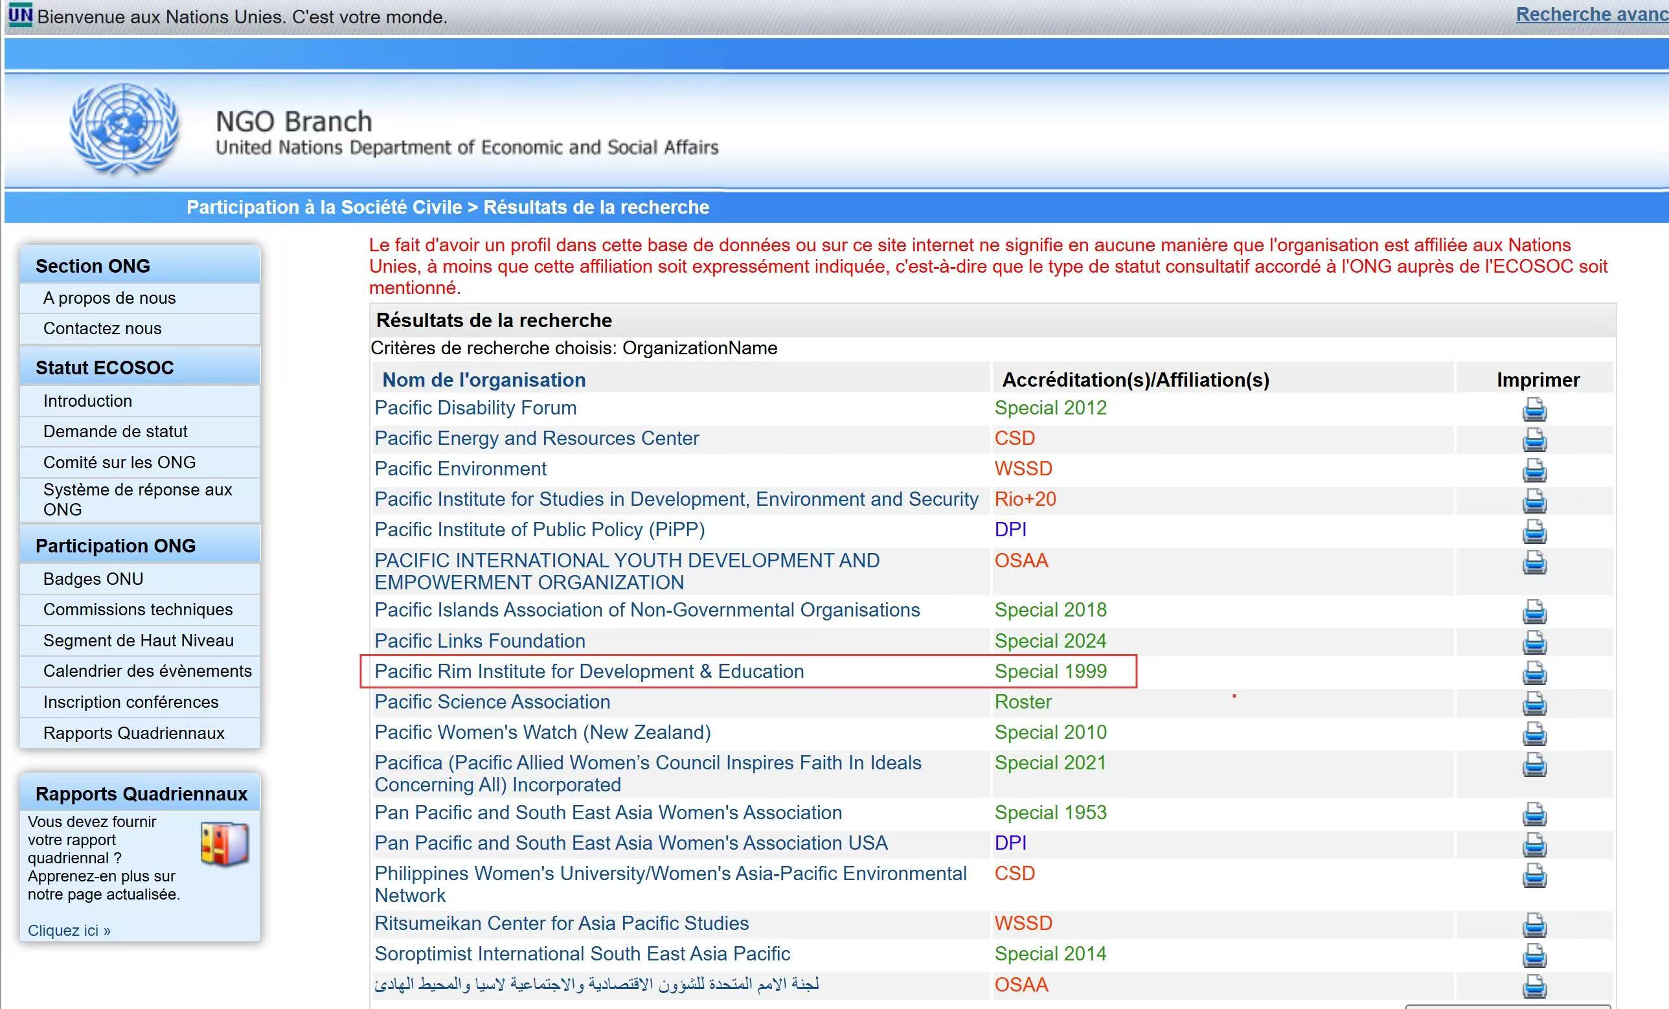Click Special 2012 accreditation text
Screen dimensions: 1669x1009
click(1050, 407)
